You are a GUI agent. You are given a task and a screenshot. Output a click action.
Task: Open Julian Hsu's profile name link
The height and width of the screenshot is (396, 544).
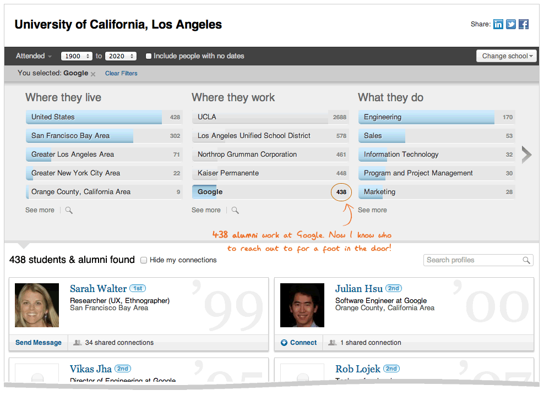click(x=359, y=289)
